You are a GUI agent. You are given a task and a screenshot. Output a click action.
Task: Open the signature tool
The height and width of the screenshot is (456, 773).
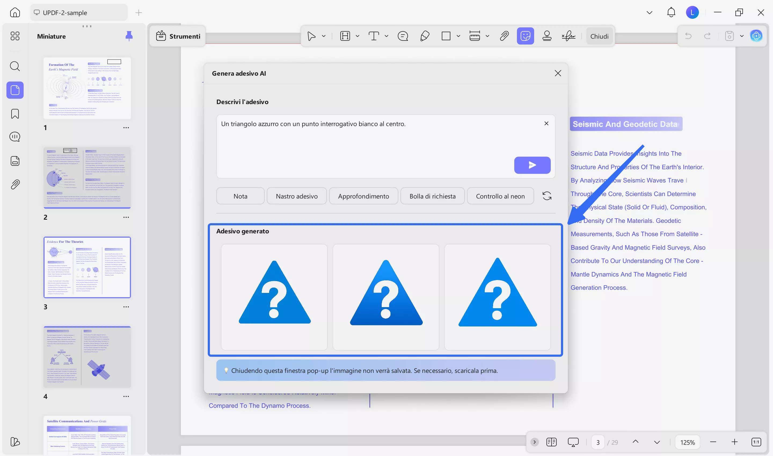click(568, 36)
